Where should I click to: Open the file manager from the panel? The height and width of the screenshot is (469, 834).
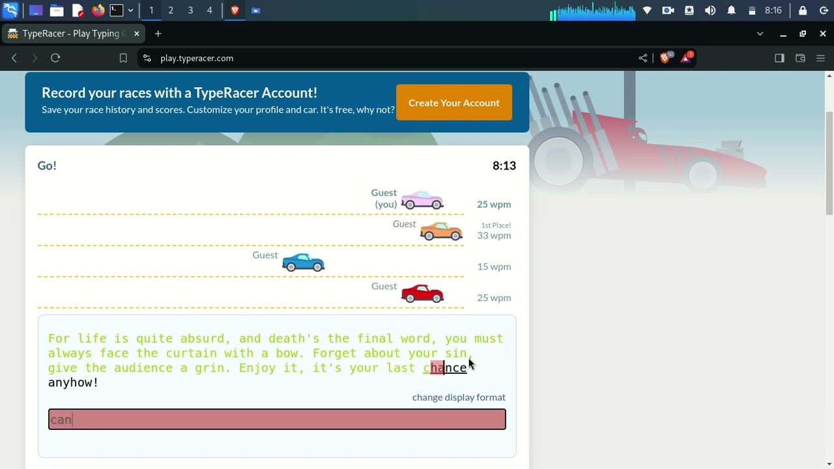pos(57,10)
